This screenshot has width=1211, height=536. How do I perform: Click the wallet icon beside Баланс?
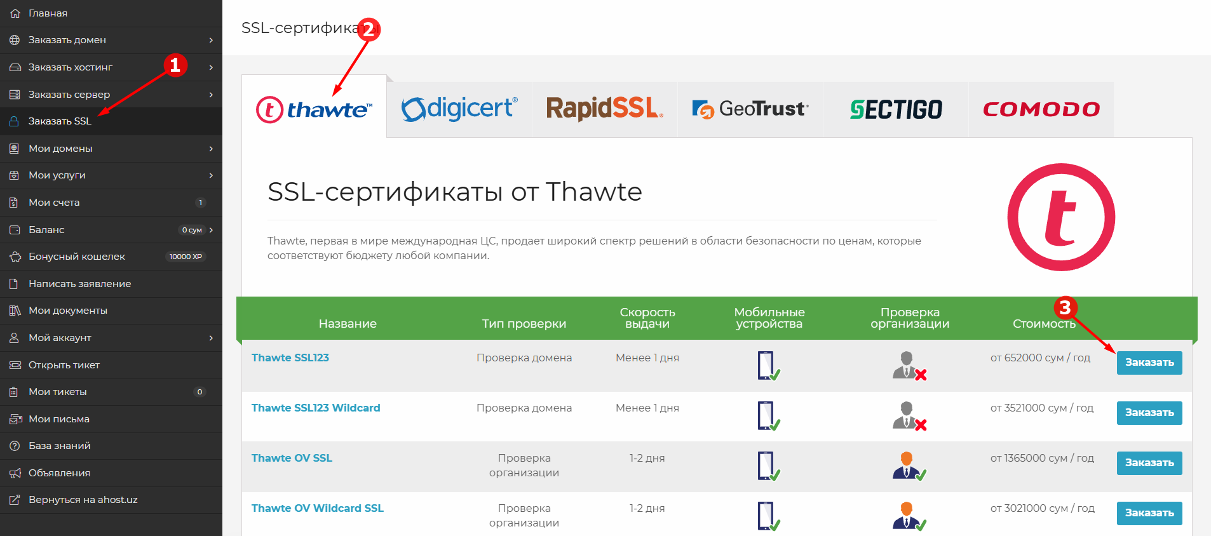click(x=15, y=230)
